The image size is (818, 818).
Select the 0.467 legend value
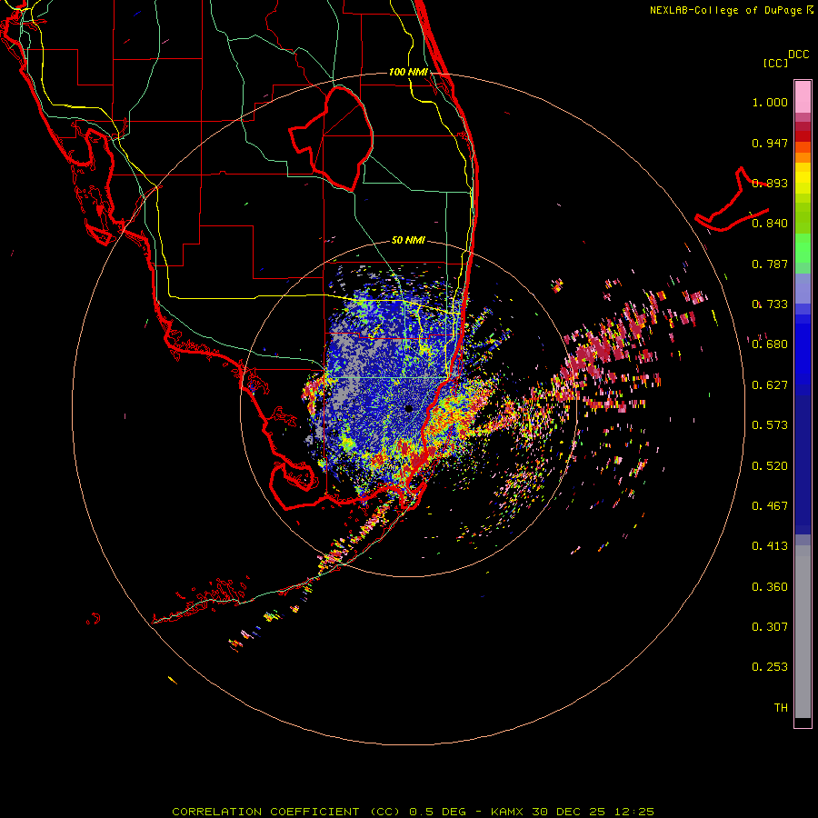pos(770,506)
